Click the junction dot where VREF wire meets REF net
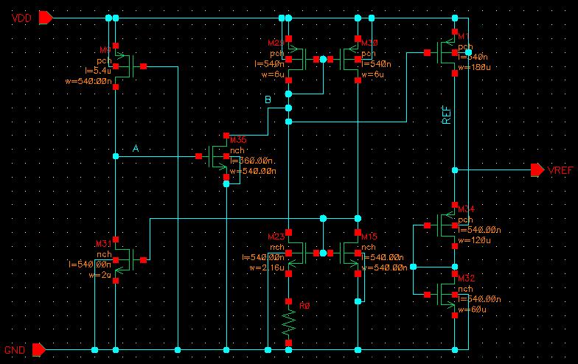The image size is (578, 364). 455,169
